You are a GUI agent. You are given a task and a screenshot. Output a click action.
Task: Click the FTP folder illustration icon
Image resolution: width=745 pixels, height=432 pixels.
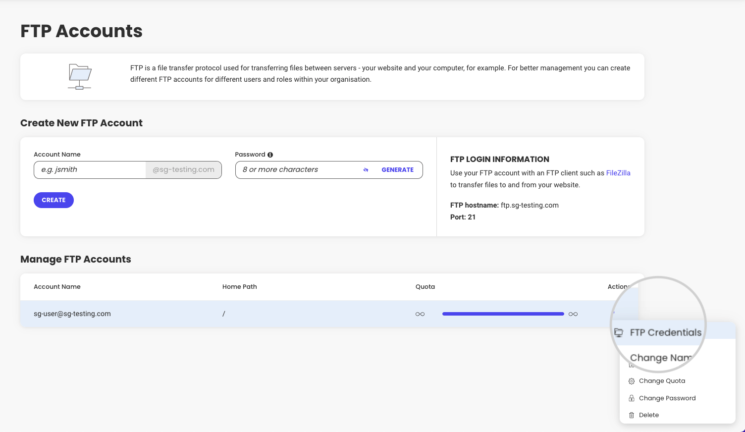[80, 77]
